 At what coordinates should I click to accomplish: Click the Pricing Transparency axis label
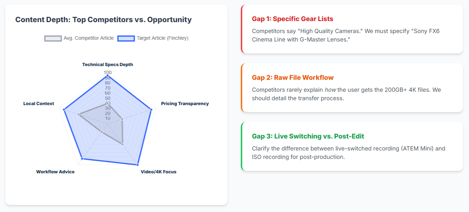185,104
